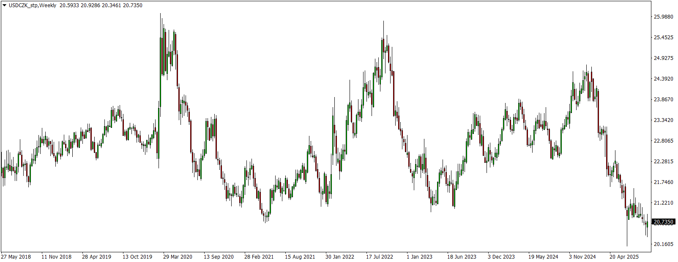Click the 22.2815 price axis label
Screen dimensions: 678x262
663,162
